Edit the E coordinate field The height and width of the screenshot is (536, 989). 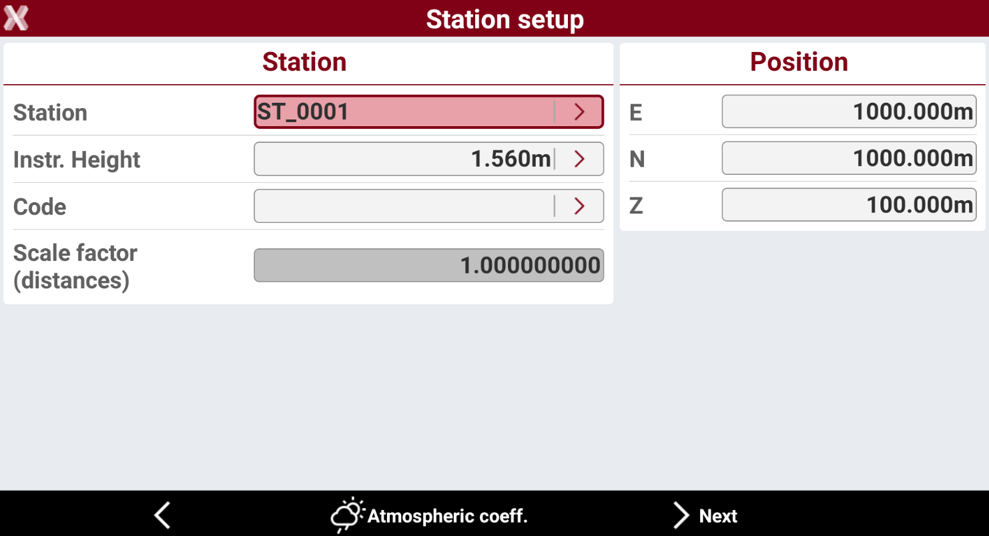click(849, 111)
